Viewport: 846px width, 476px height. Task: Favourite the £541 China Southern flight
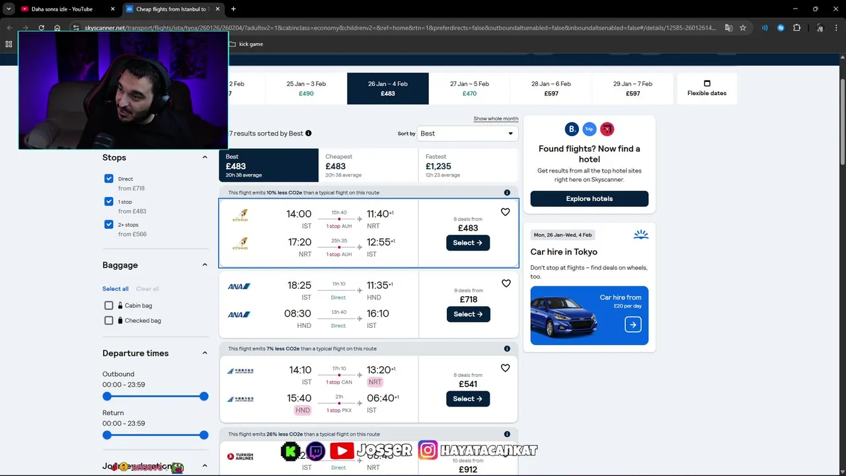point(506,368)
